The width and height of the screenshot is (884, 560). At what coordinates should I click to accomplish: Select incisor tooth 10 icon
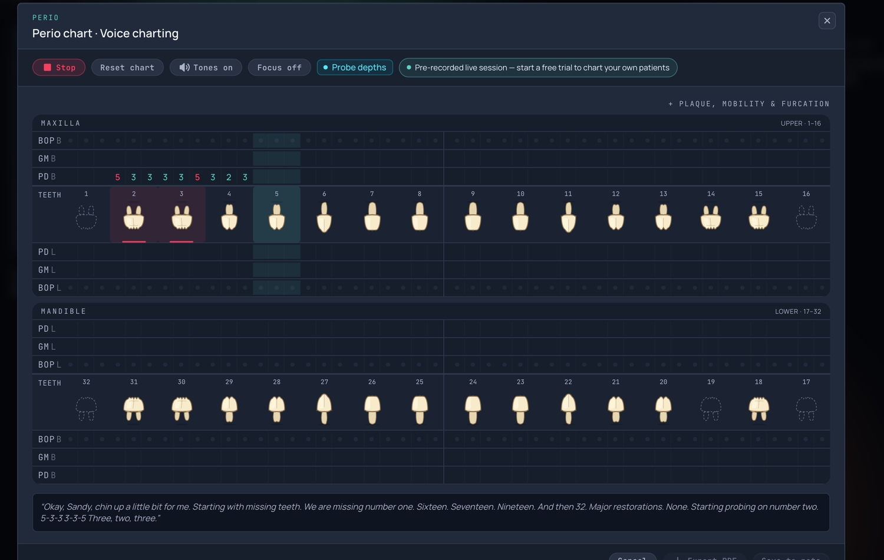pyautogui.click(x=520, y=217)
